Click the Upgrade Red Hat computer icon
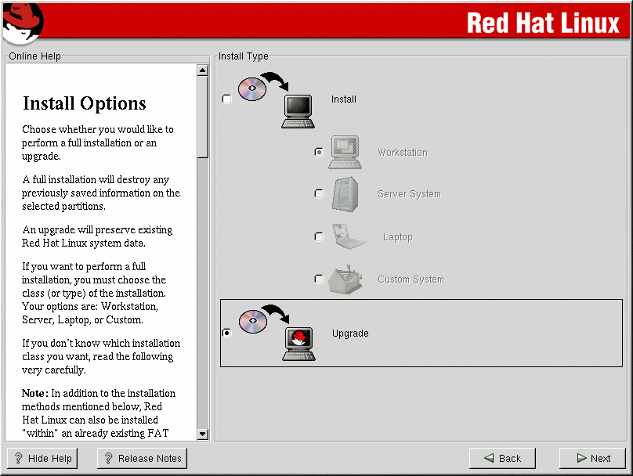 click(x=276, y=334)
